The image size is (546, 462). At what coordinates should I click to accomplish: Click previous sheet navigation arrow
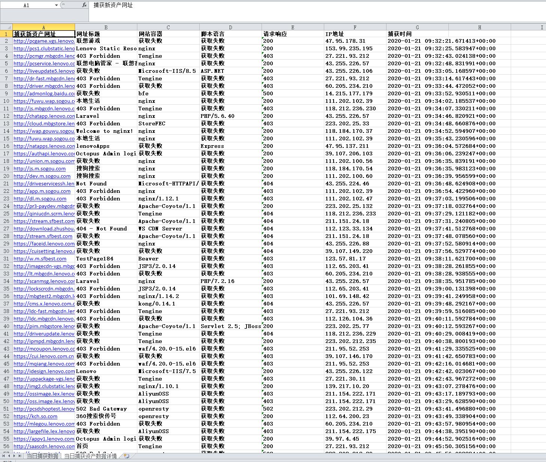coord(10,456)
